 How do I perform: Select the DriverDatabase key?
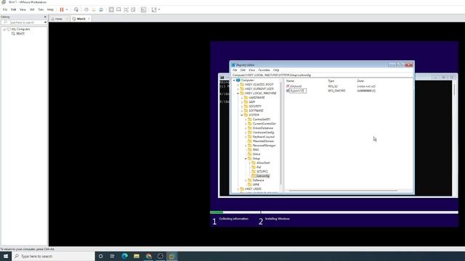coord(263,128)
